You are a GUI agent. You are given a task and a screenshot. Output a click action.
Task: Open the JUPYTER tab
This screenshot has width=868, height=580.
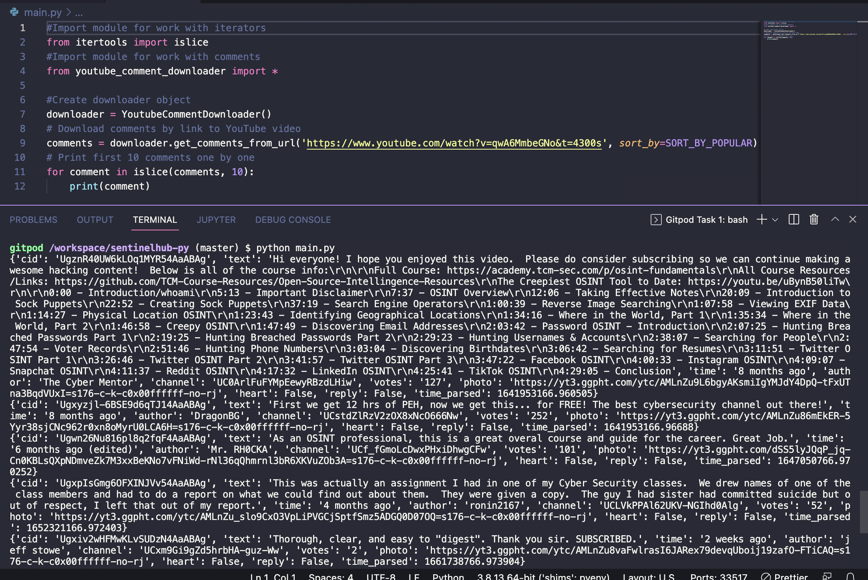click(x=216, y=220)
